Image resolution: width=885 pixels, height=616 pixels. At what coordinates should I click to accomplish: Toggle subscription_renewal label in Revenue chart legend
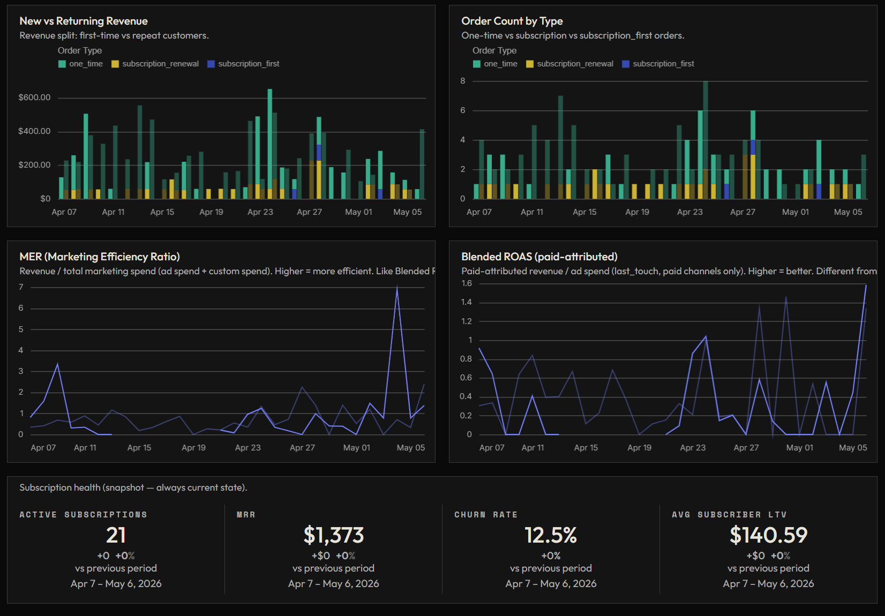point(160,64)
